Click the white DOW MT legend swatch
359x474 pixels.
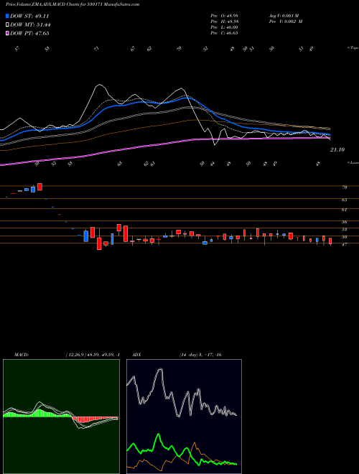point(7,25)
